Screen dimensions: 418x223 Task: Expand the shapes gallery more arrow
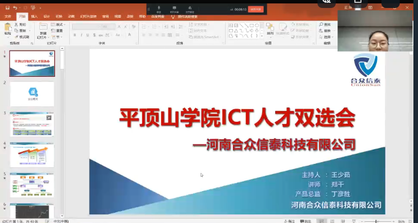tap(262, 36)
